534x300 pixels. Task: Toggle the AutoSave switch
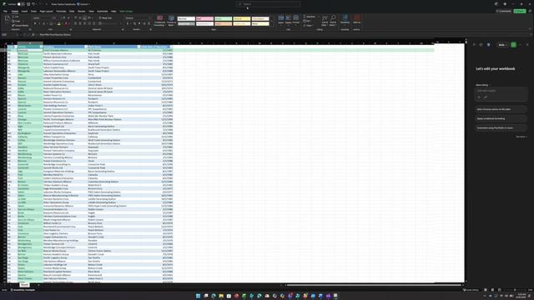[x=19, y=4]
